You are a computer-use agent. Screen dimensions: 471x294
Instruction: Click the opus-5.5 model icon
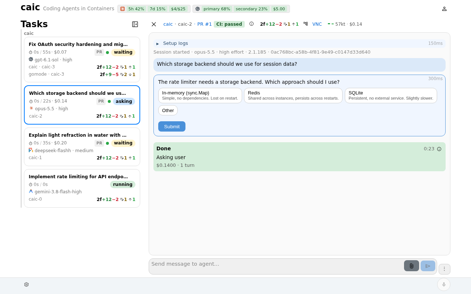pyautogui.click(x=31, y=108)
